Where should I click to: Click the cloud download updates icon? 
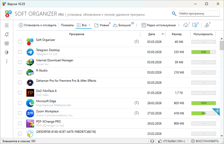click(x=186, y=25)
